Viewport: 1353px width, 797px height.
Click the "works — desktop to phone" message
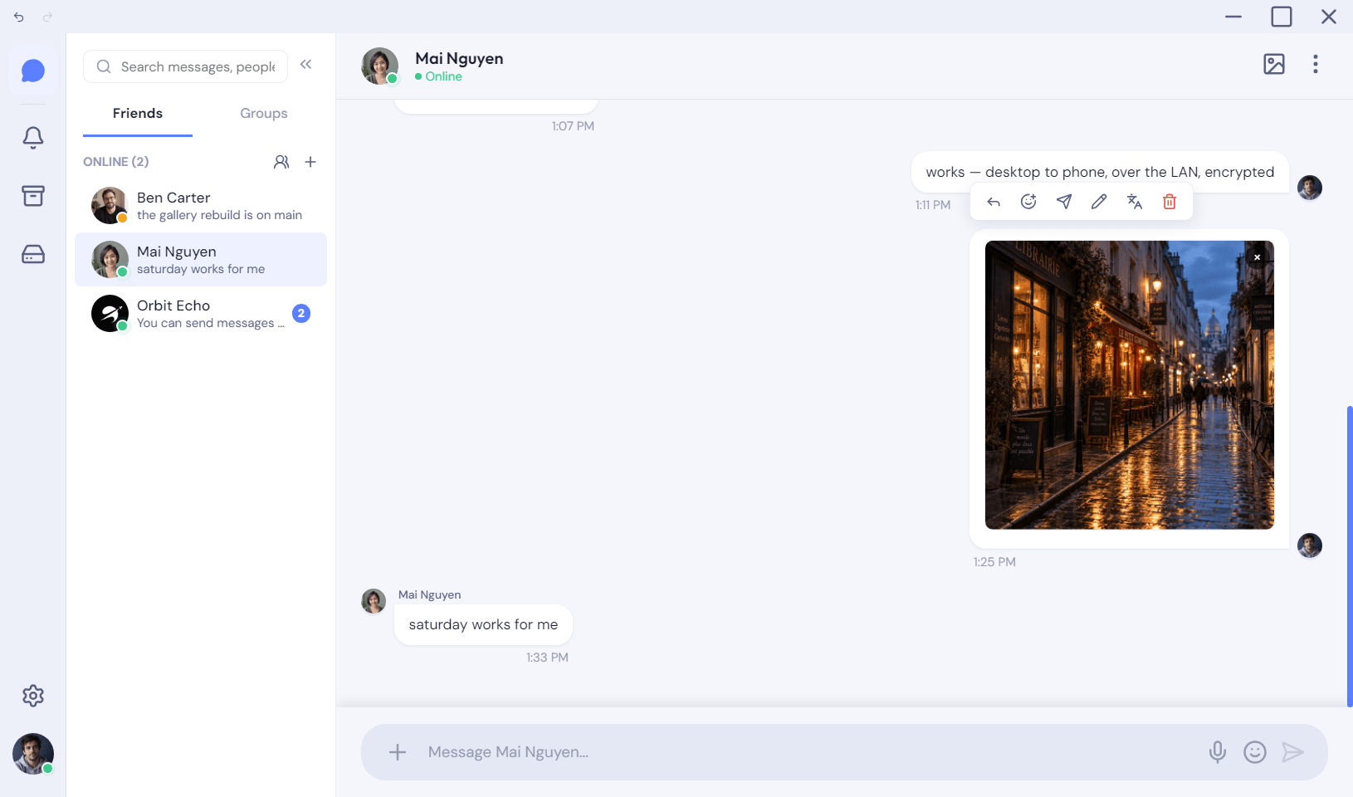pos(1100,172)
